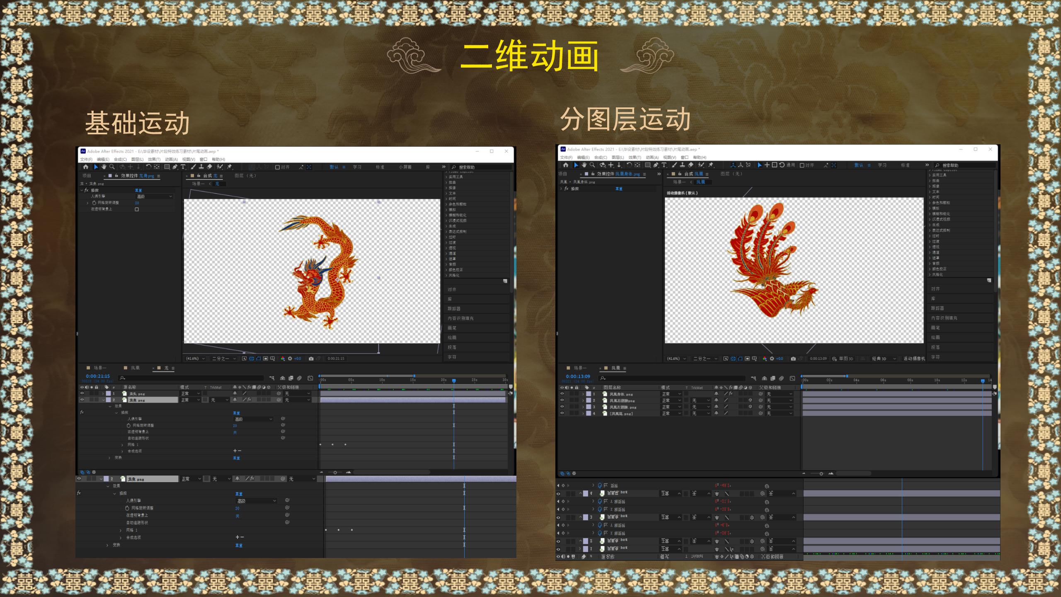Hide 龙头.png layer with its eye icon

tap(82, 393)
